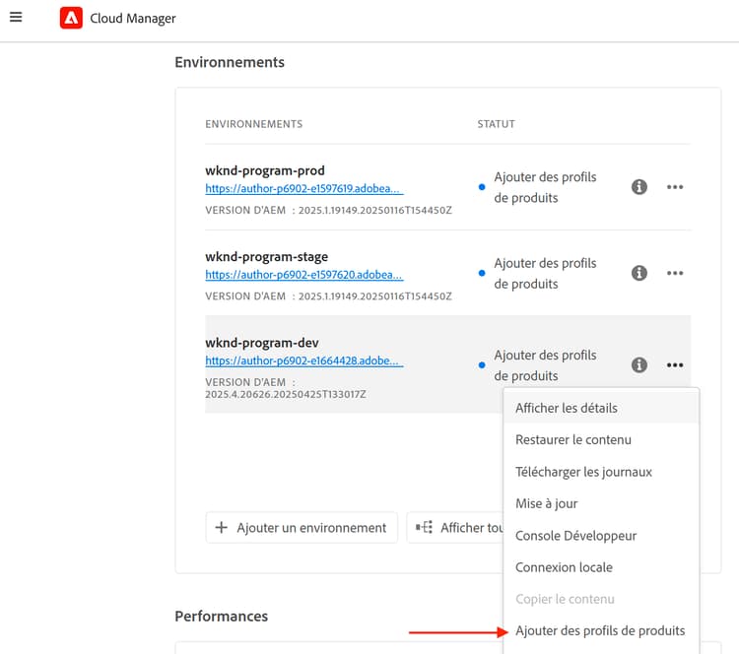Click dev AEM version 2025.4.20626.20250425T133017Z
The image size is (739, 654).
coord(286,394)
